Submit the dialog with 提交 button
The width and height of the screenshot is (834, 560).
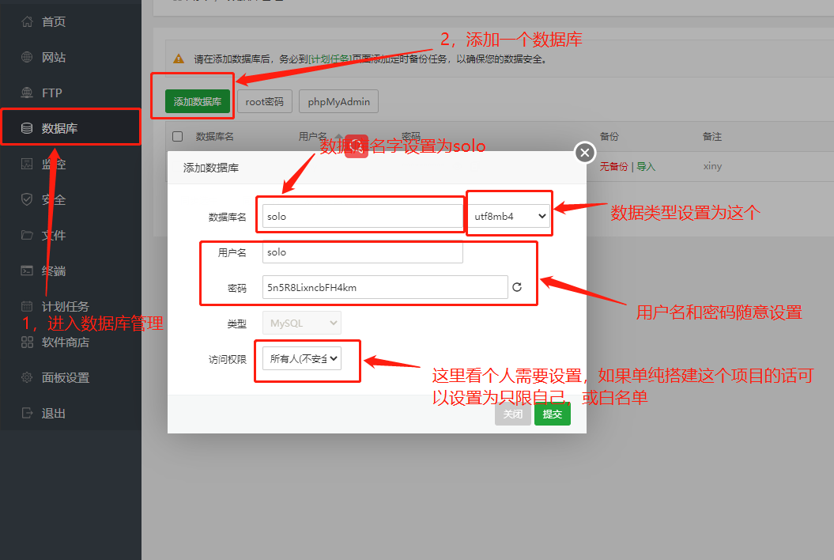(x=552, y=414)
